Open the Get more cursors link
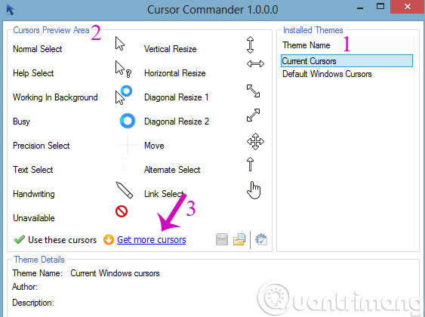This screenshot has width=425, height=317. coord(151,240)
